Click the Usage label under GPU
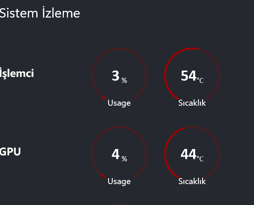Image resolution: width=254 pixels, height=205 pixels. 119,181
